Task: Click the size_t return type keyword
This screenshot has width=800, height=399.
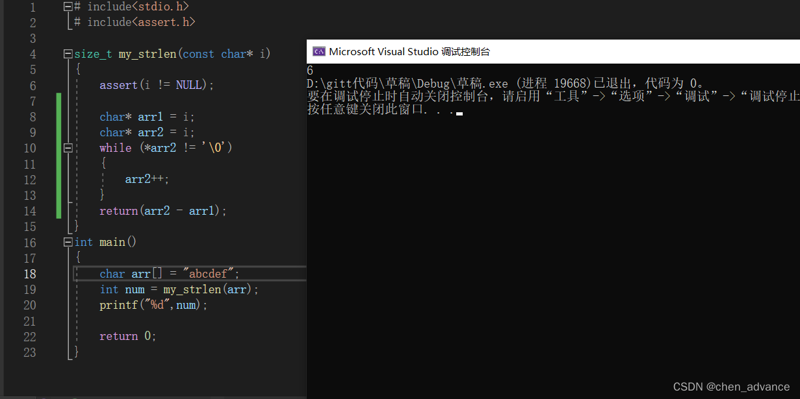Action: [93, 54]
